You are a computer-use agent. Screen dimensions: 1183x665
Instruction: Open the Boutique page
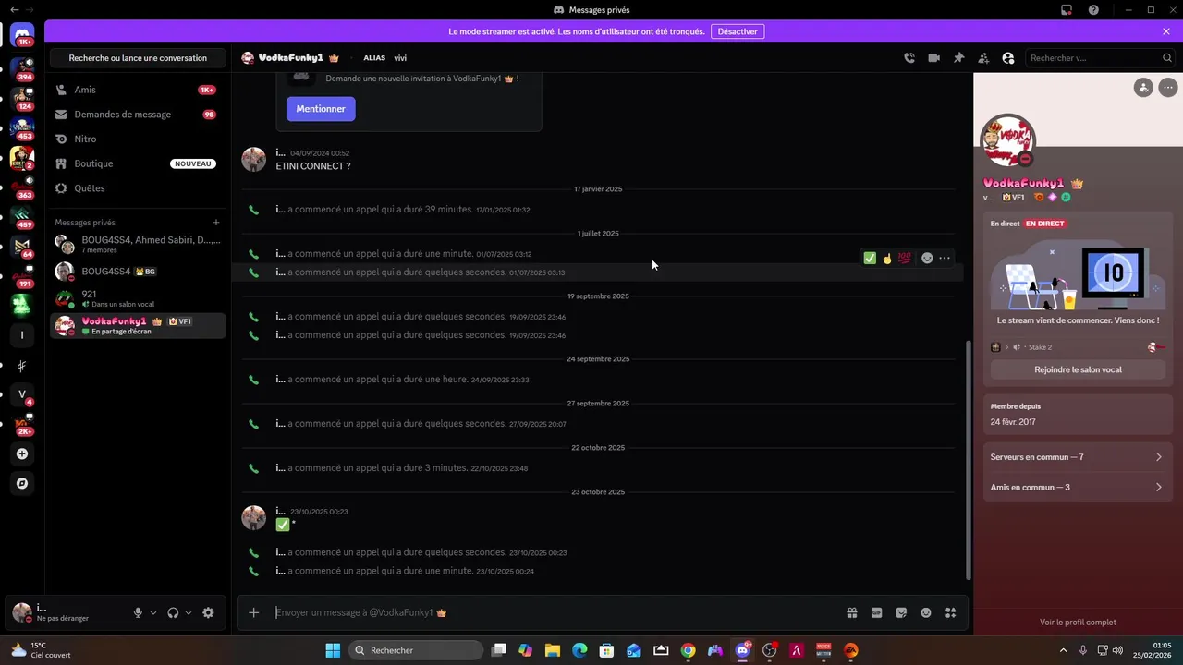coord(138,163)
